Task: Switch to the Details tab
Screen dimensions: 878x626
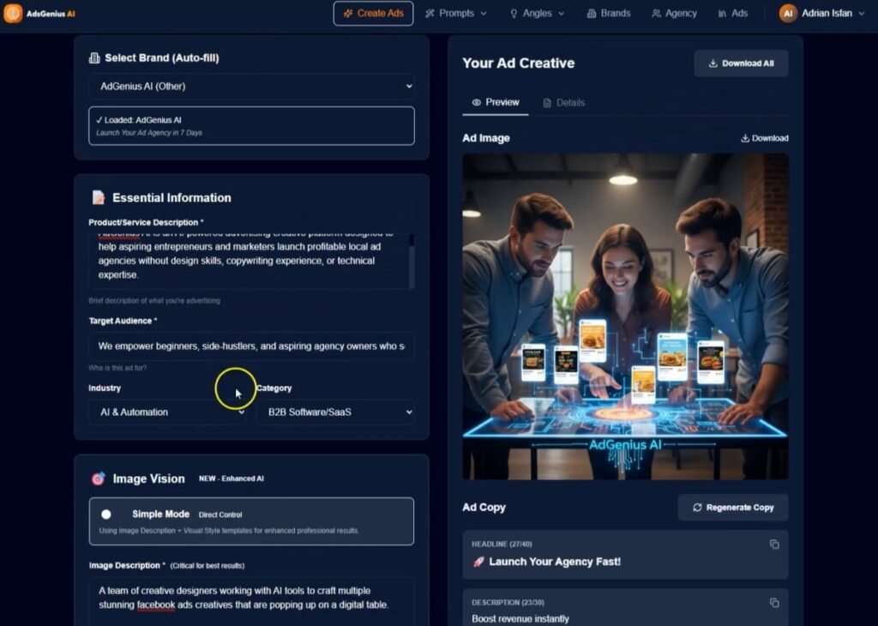Action: coord(566,103)
